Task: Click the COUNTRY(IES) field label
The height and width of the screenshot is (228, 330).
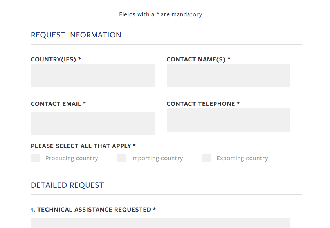Action: (55, 59)
